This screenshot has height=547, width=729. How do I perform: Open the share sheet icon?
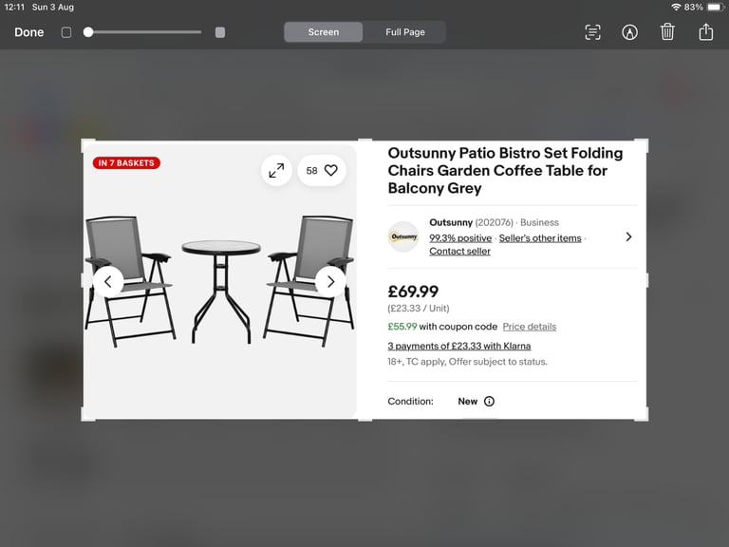click(706, 31)
